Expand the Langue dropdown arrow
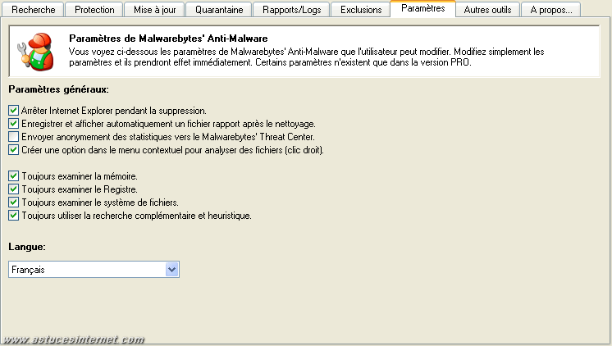The image size is (612, 346). point(171,270)
